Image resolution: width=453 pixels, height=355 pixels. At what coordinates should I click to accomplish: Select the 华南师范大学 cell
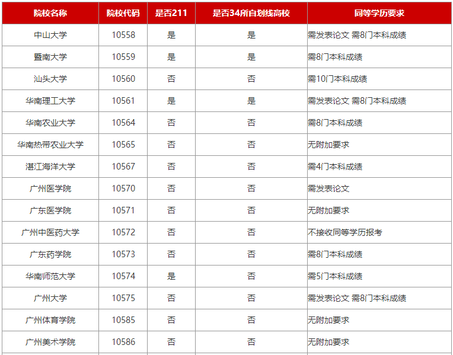tap(50, 276)
